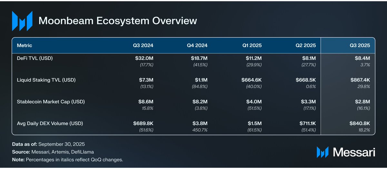The width and height of the screenshot is (387, 169).
Task: Click the $8.6M stablecoin market cap value
Action: coord(145,101)
